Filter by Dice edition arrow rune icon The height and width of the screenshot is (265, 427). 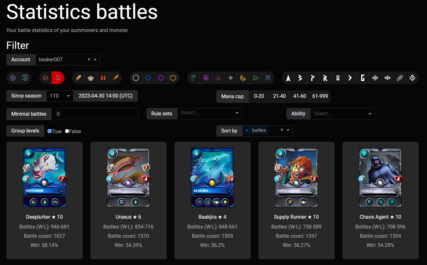click(350, 78)
